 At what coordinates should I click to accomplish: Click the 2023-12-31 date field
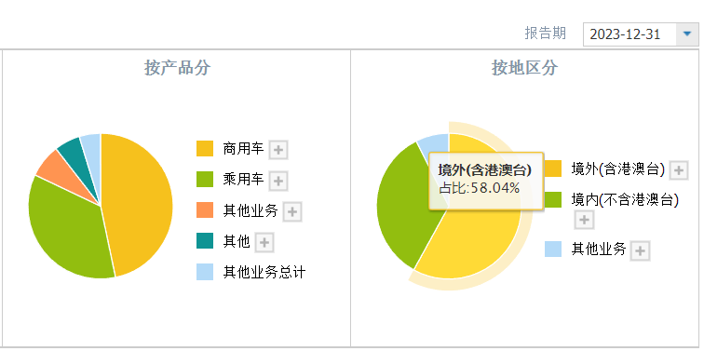630,34
